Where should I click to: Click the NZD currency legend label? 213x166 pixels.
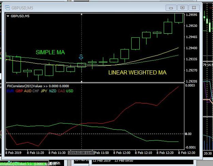tap(53, 91)
